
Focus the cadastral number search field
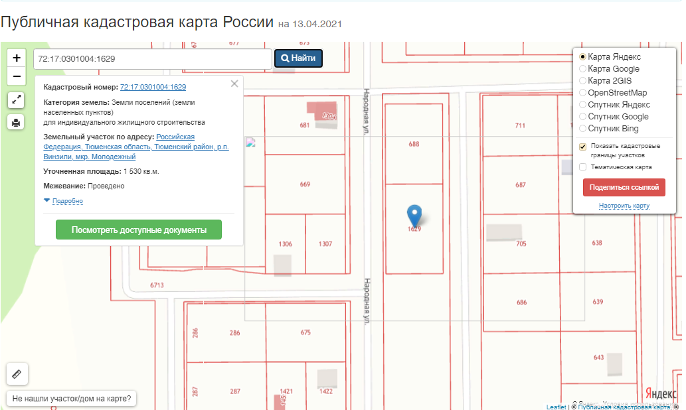(x=153, y=58)
